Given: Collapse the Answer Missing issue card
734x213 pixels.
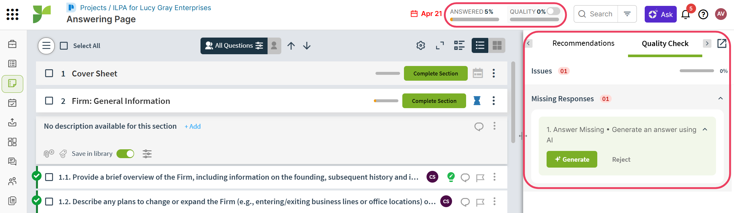Looking at the screenshot, I should click(705, 129).
